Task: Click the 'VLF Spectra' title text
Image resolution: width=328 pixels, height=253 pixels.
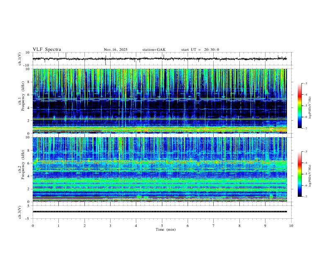Action: point(47,50)
